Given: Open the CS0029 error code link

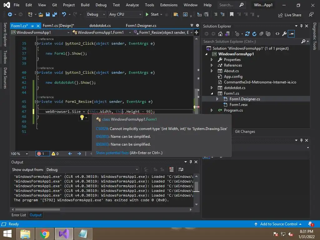Looking at the screenshot, I should pyautogui.click(x=102, y=129).
